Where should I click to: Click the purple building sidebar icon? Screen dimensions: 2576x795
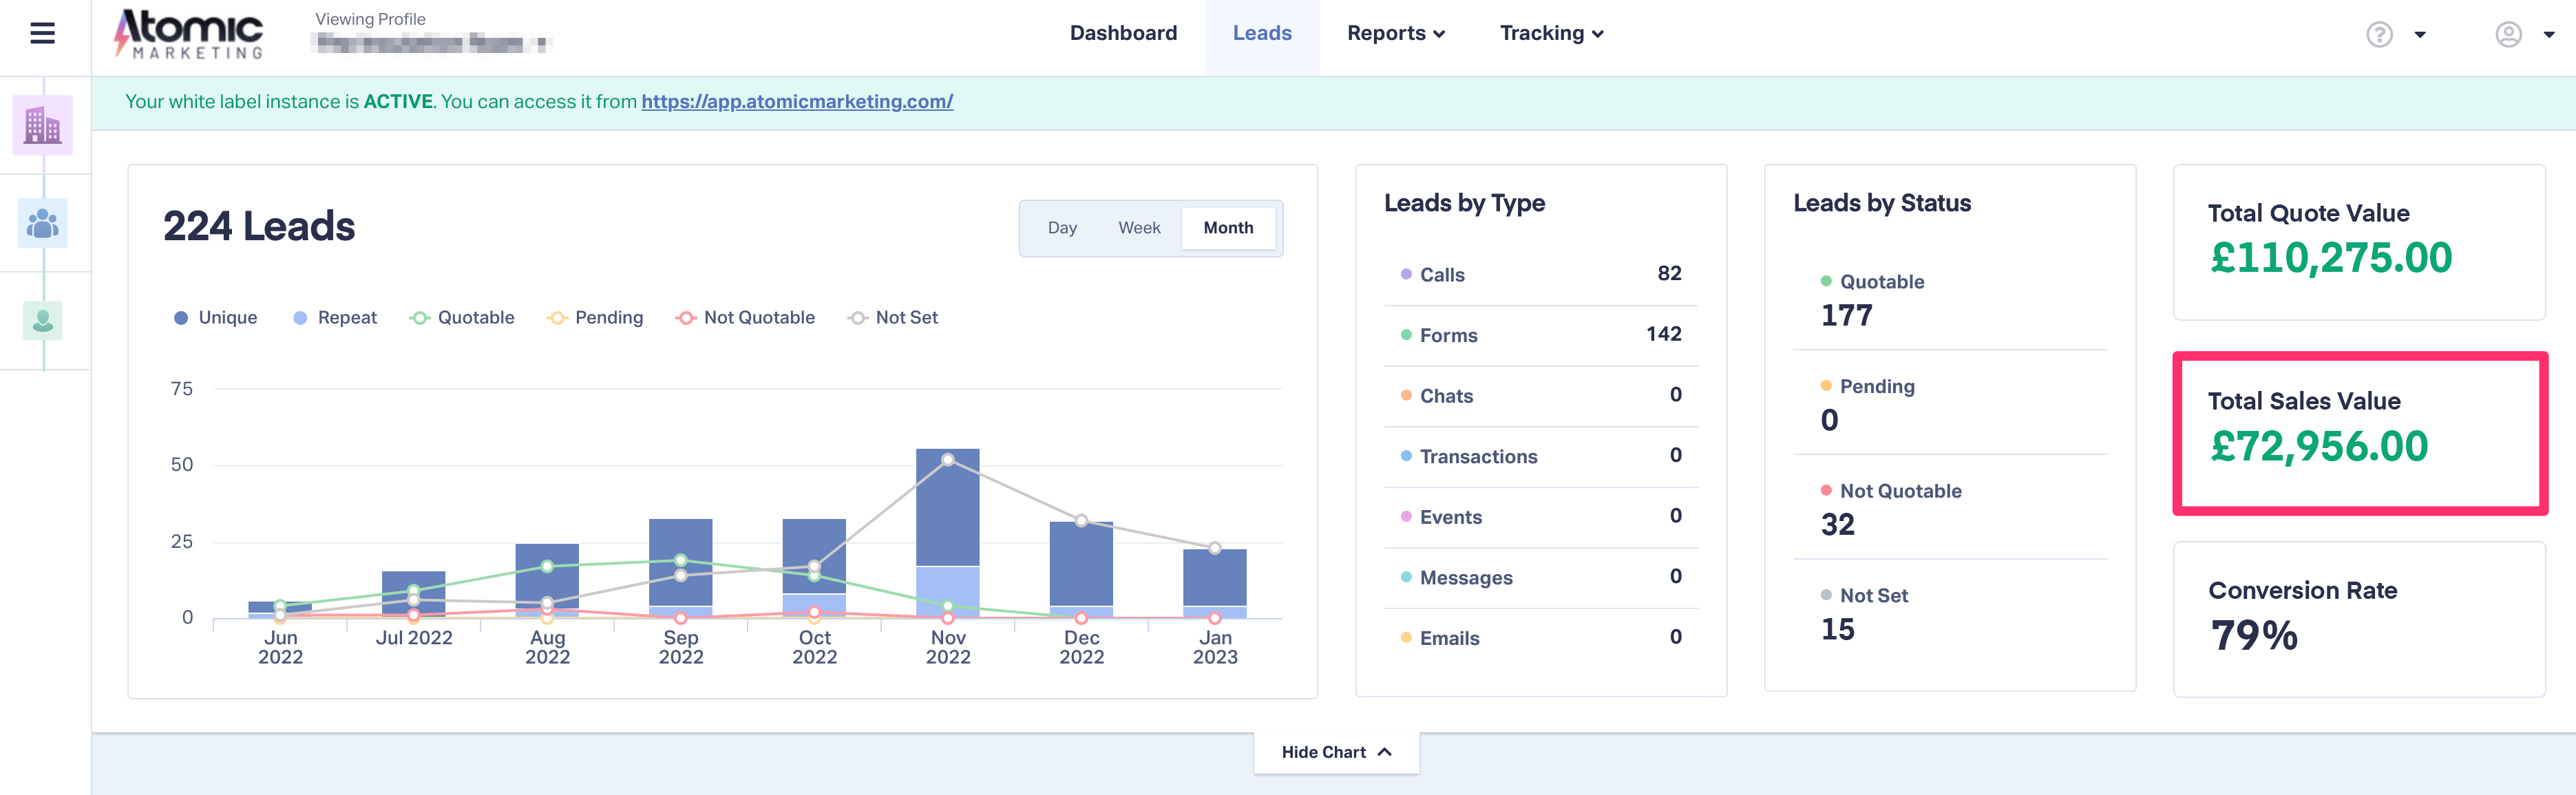(42, 126)
